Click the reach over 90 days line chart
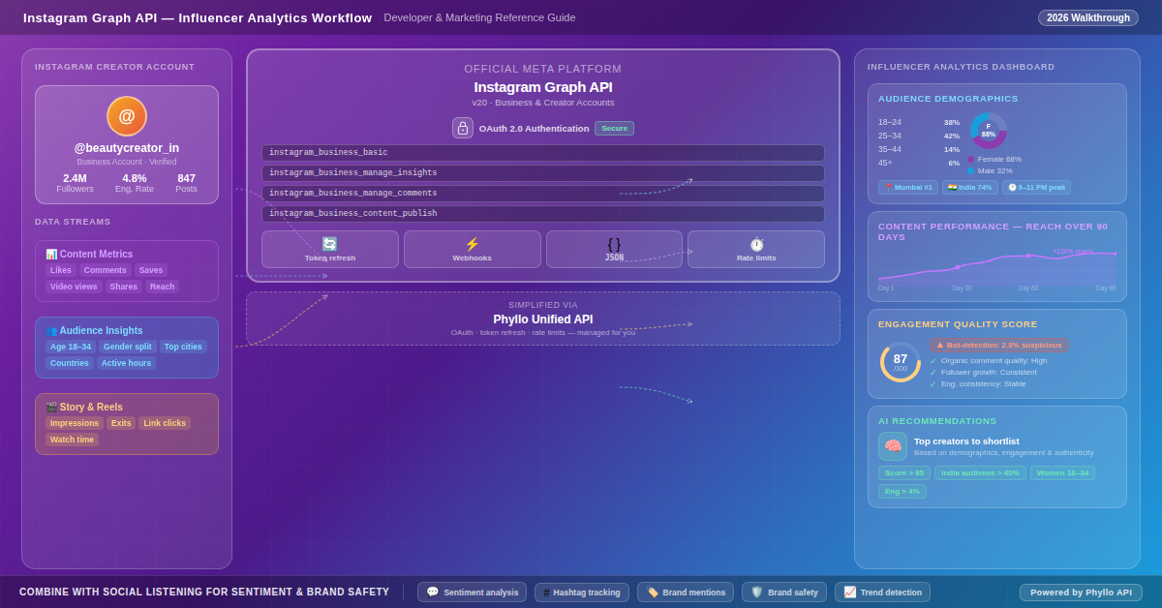The width and height of the screenshot is (1162, 608). (997, 268)
